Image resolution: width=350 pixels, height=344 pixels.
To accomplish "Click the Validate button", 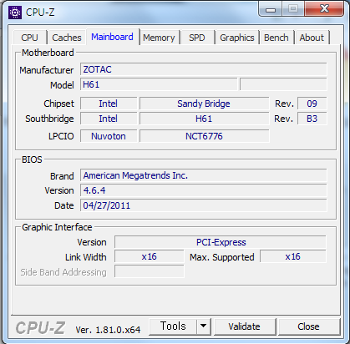I will 245,326.
